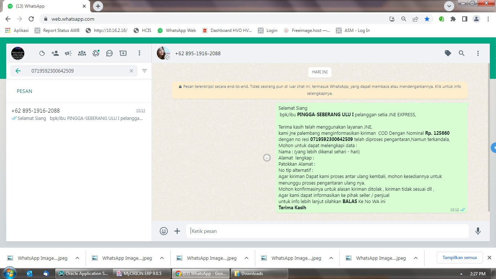The height and width of the screenshot is (279, 496).
Task: Open the tab search dropdown arrow
Action: click(449, 6)
